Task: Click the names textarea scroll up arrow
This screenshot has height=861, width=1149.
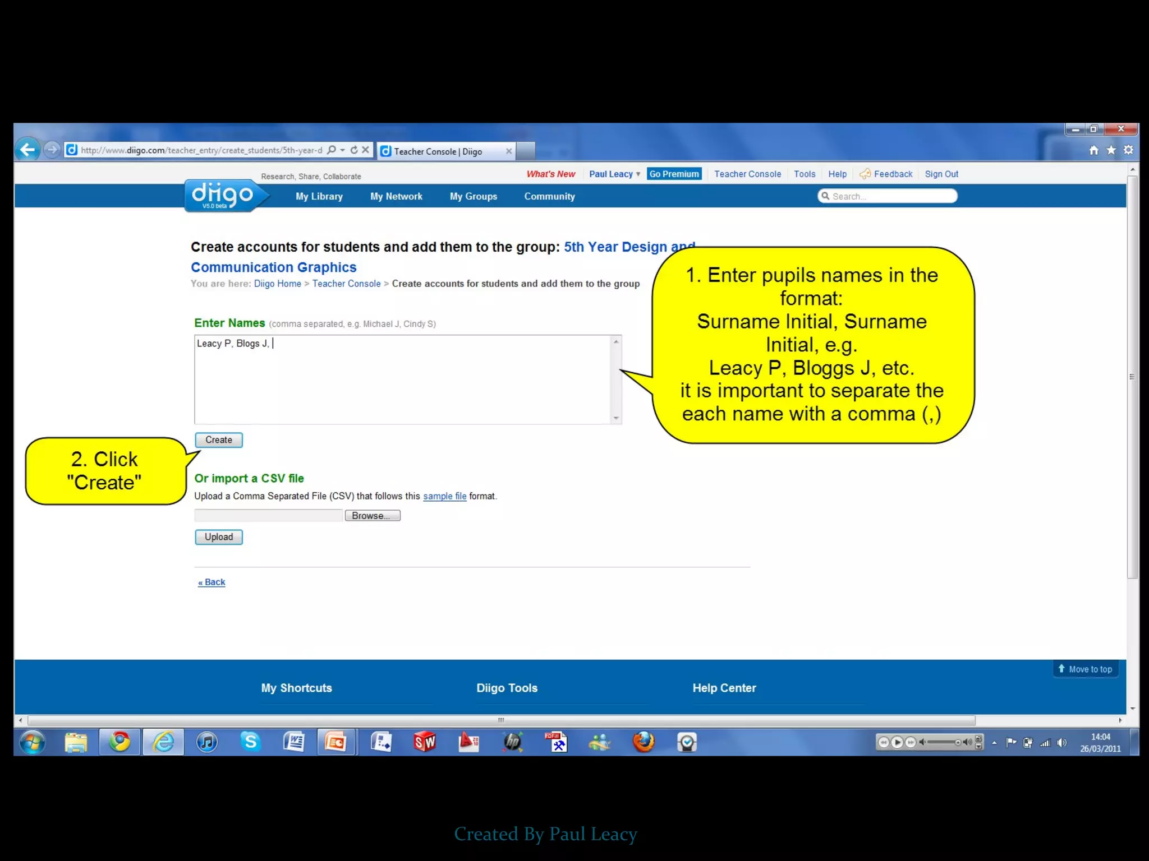Action: (616, 341)
